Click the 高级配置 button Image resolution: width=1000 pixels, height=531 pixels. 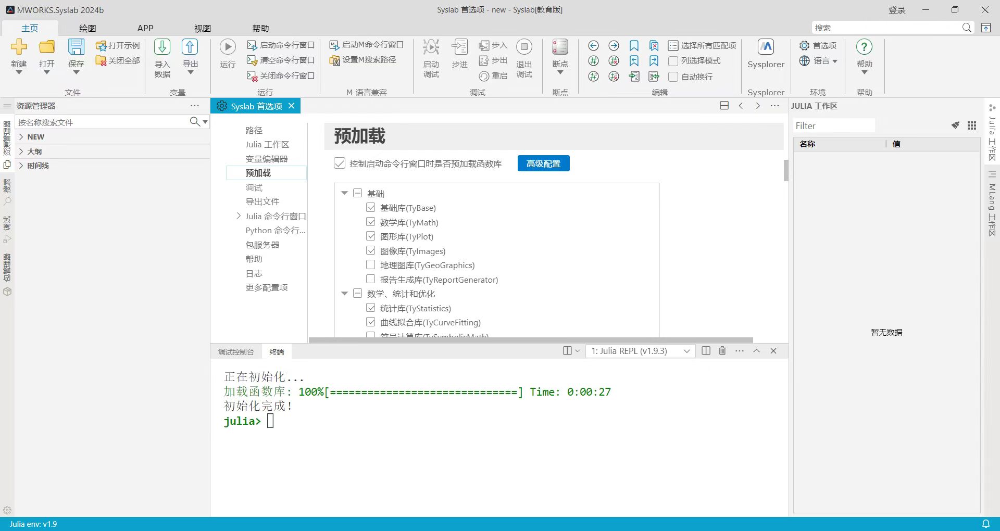click(x=543, y=163)
